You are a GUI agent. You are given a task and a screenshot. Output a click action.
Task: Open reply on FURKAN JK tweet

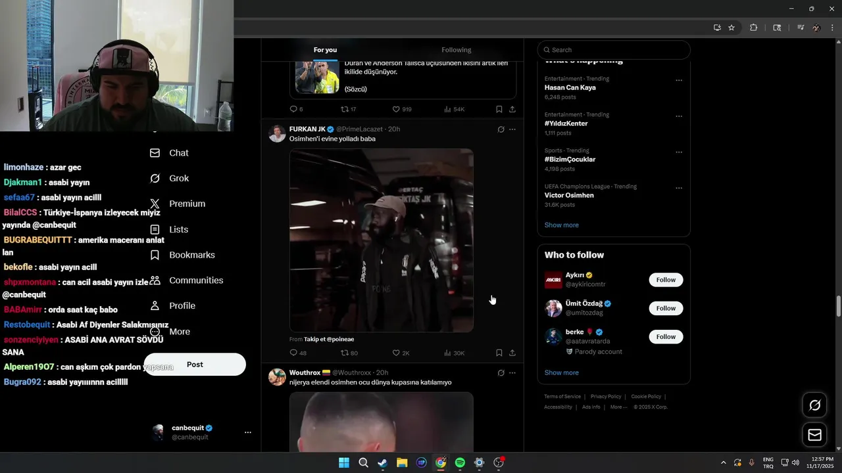tap(297, 353)
